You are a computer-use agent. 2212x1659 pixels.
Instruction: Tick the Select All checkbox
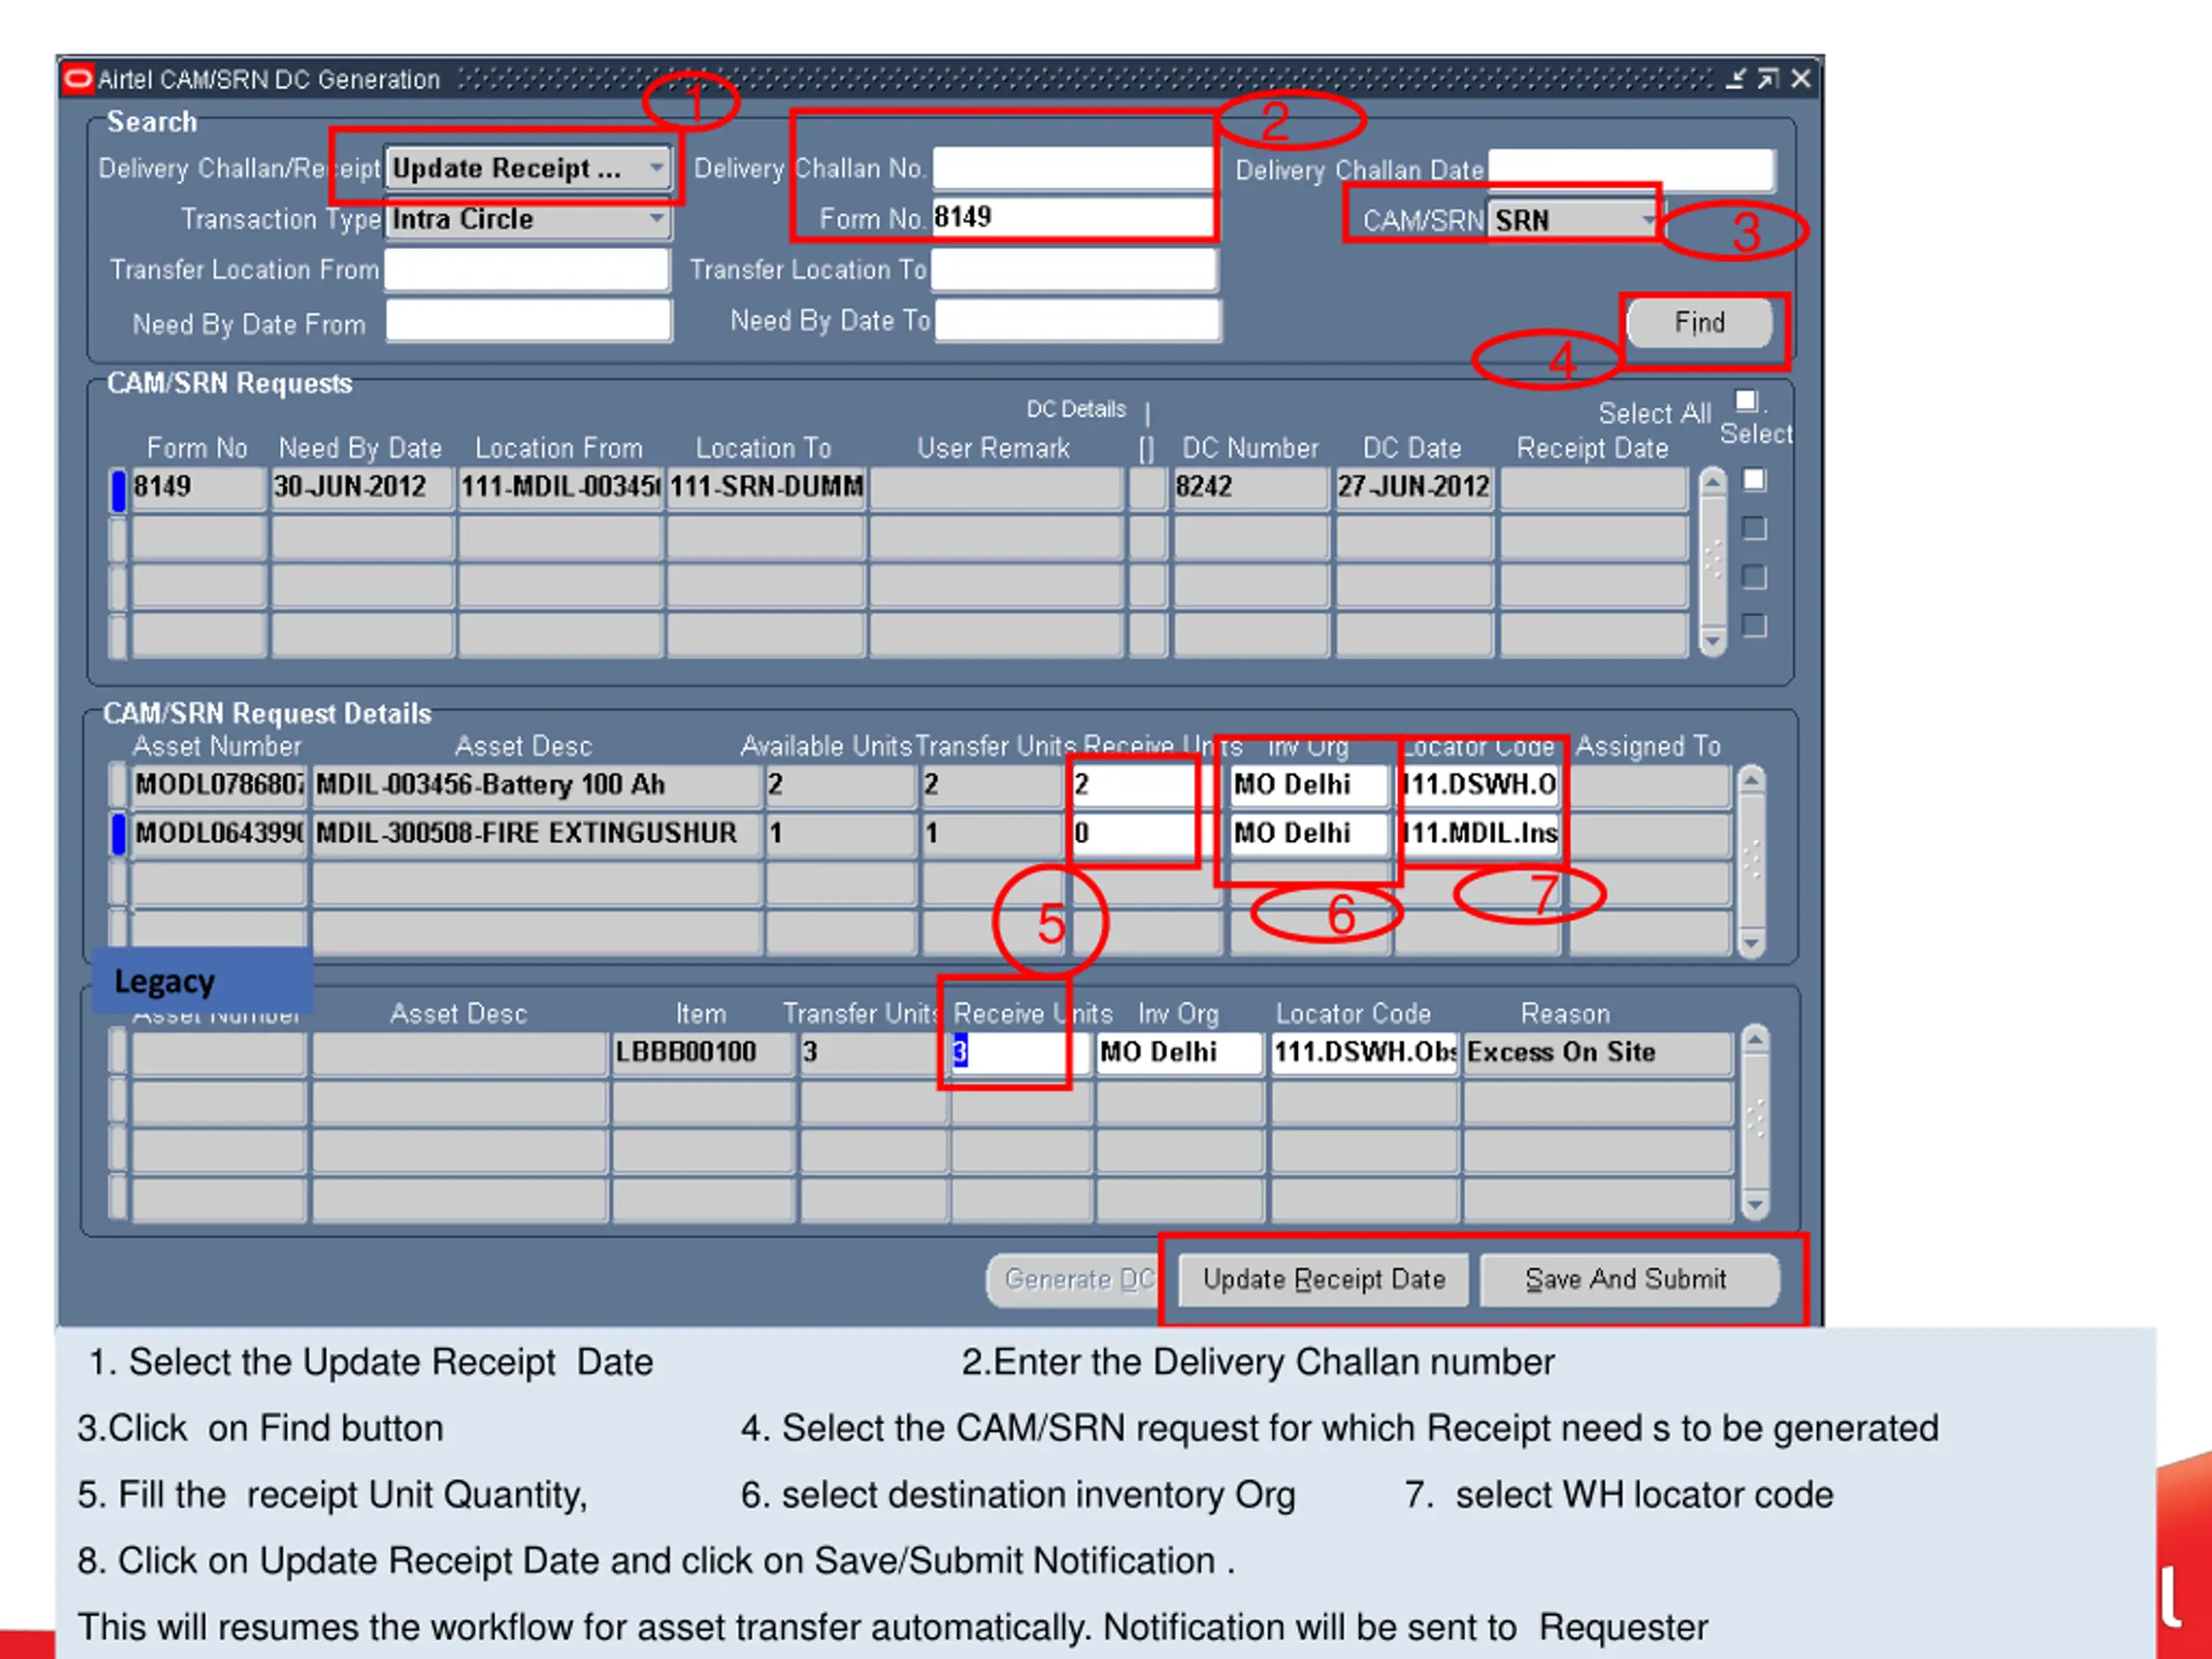tap(1746, 401)
